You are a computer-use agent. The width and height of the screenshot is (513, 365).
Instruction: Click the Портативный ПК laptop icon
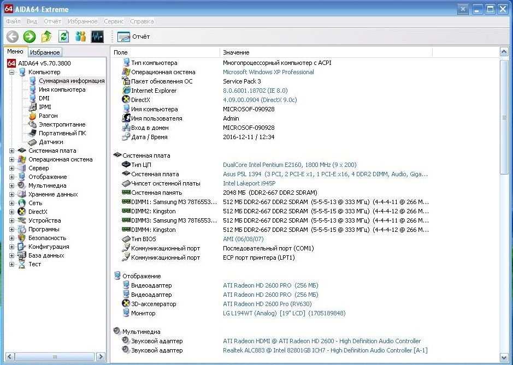click(32, 133)
